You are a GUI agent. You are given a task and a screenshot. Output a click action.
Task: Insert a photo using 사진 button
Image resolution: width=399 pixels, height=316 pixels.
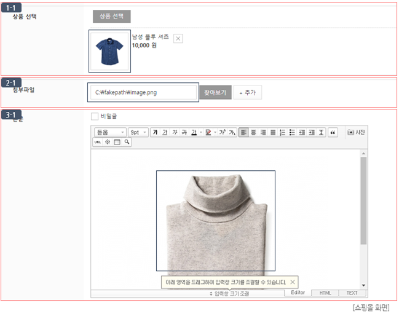click(x=357, y=132)
